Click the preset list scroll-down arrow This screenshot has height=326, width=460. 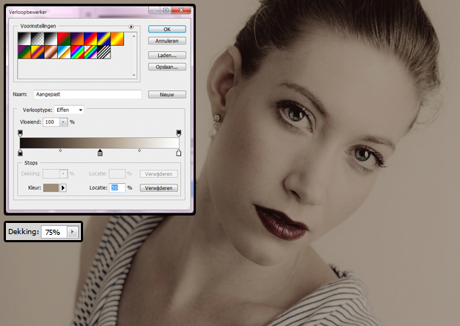134,75
